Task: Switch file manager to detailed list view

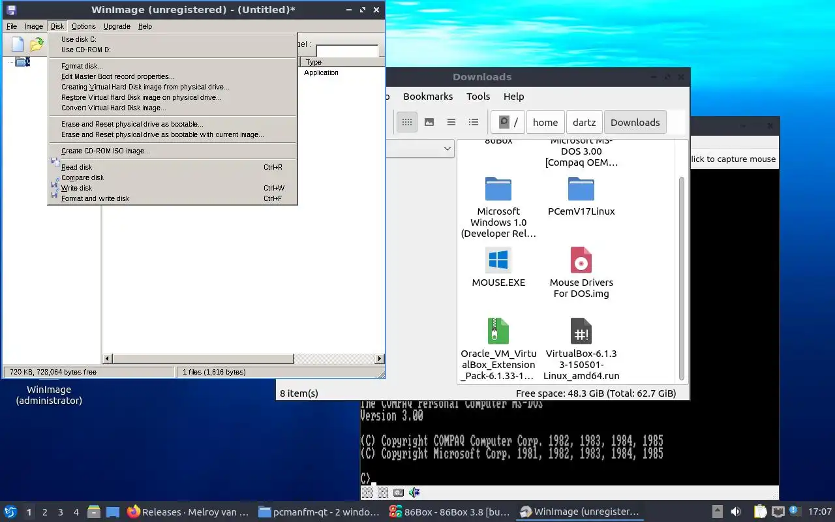Action: coord(474,122)
